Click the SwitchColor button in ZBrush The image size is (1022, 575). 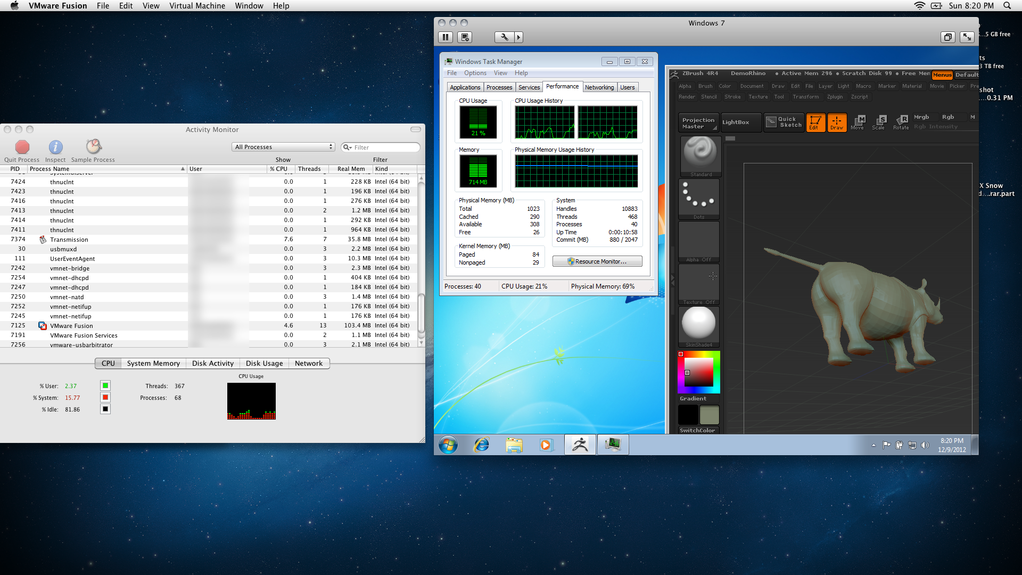pyautogui.click(x=698, y=430)
